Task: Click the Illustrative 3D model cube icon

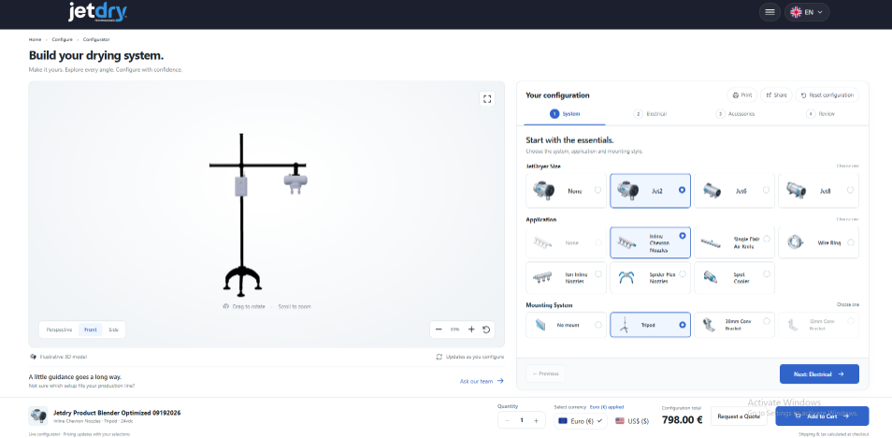Action: click(x=33, y=357)
